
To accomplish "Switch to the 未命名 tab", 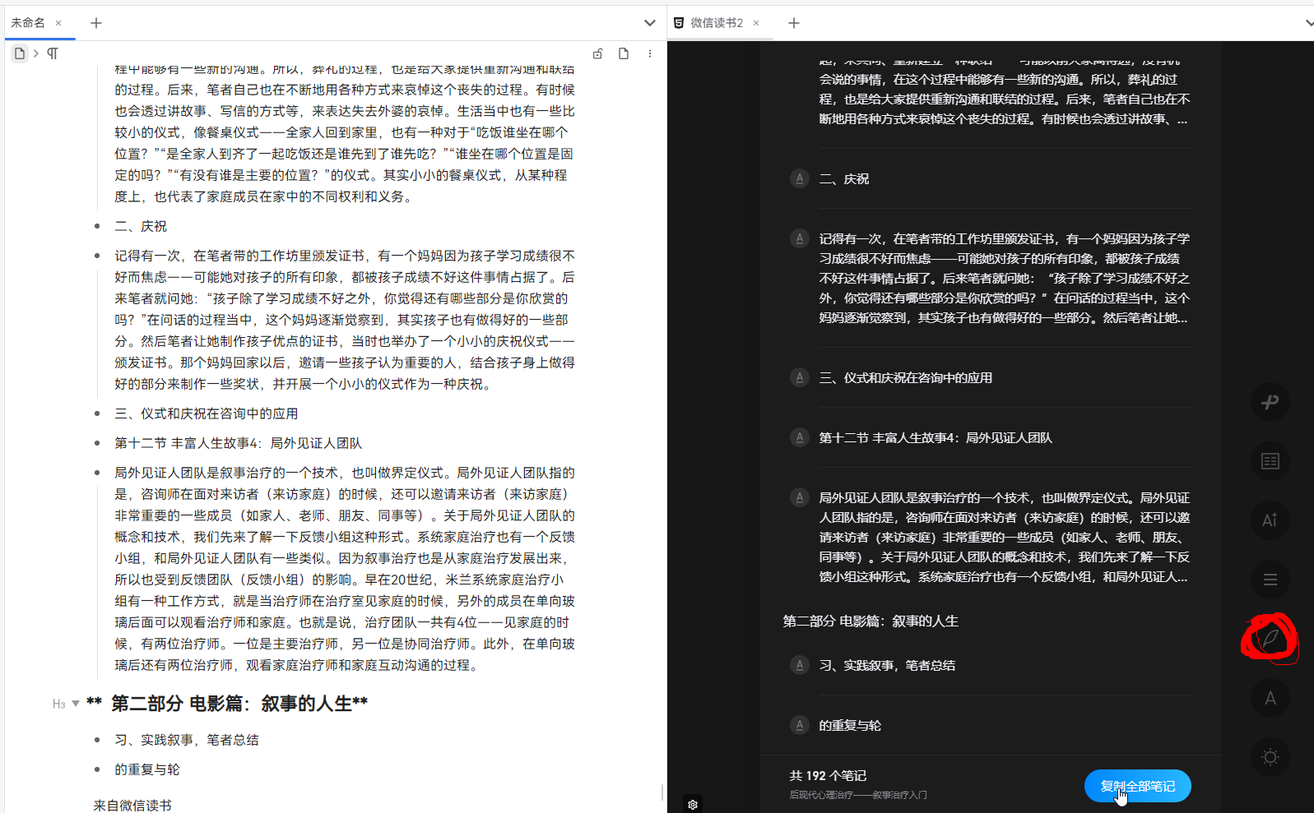I will (28, 23).
